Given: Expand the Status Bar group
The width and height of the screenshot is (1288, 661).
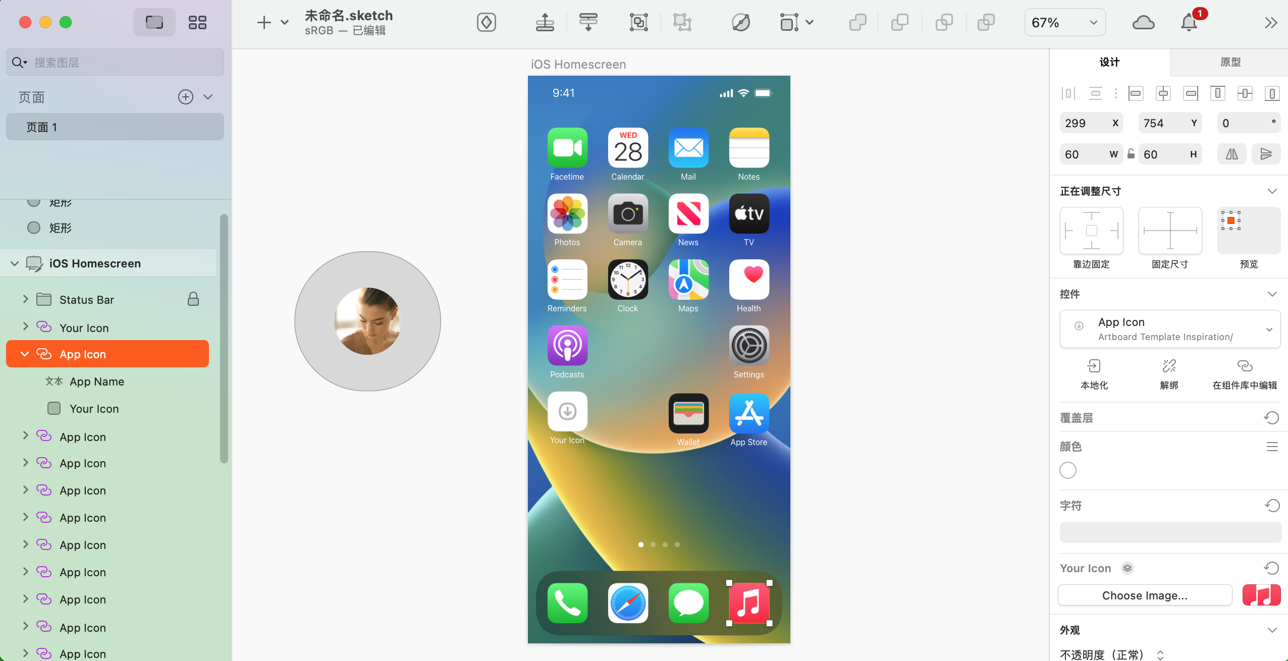Looking at the screenshot, I should tap(25, 299).
